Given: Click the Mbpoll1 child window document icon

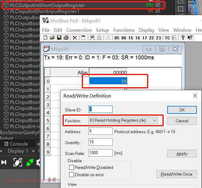Looking at the screenshot, I should point(46,49).
